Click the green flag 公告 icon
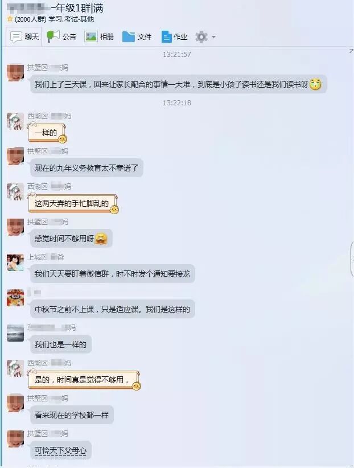354x468 pixels. click(x=53, y=36)
